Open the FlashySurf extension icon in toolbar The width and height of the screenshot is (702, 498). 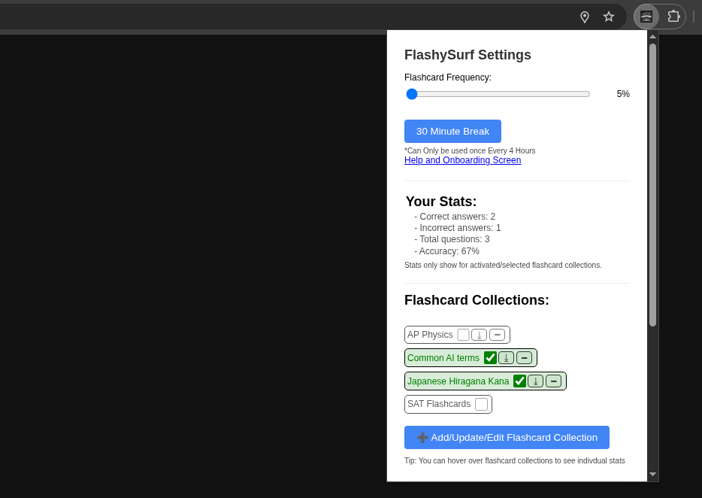tap(646, 17)
